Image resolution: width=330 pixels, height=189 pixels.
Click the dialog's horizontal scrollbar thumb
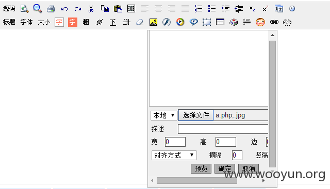[x=197, y=180]
